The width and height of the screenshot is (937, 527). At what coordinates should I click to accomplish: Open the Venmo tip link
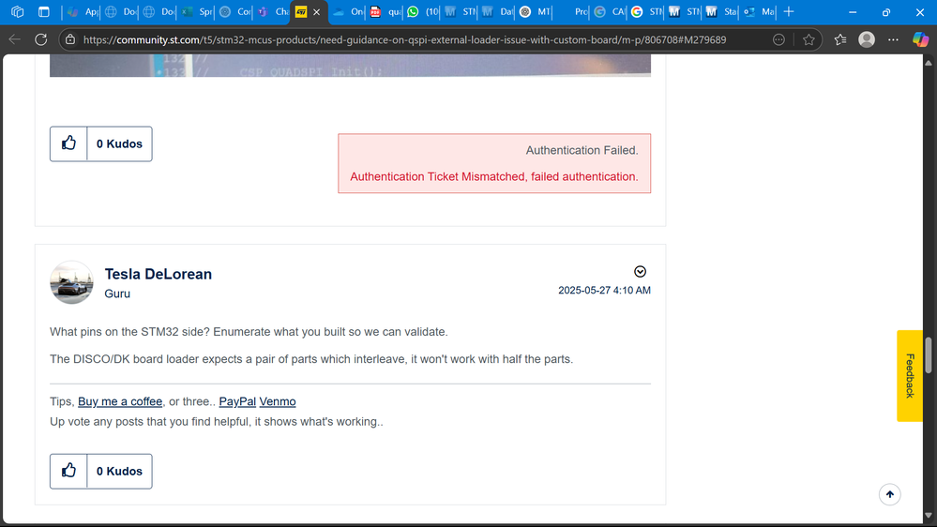[278, 401]
